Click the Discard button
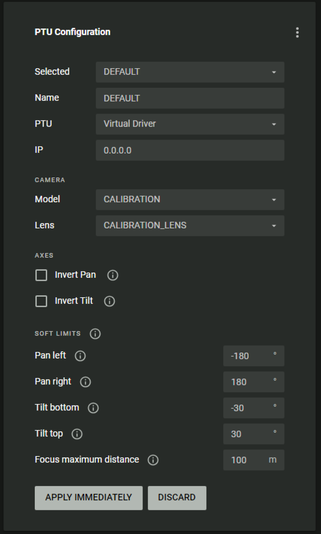 [177, 497]
